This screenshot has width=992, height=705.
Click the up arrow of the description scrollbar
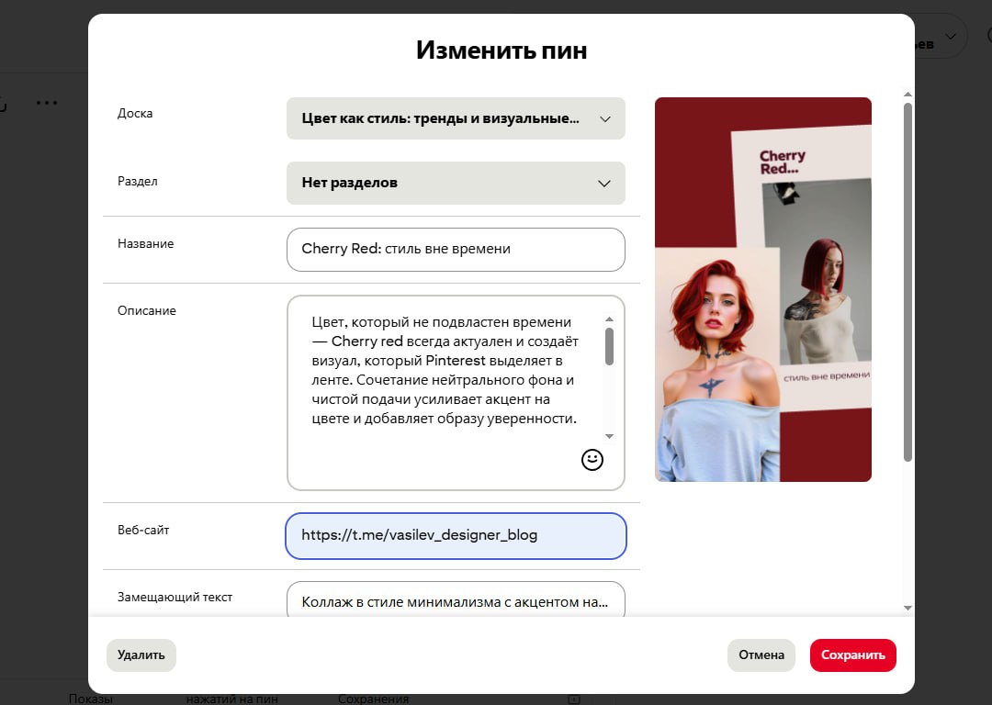pyautogui.click(x=609, y=319)
